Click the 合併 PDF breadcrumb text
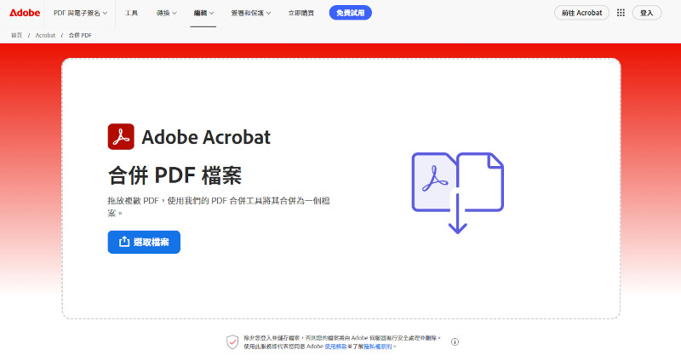 pos(80,35)
